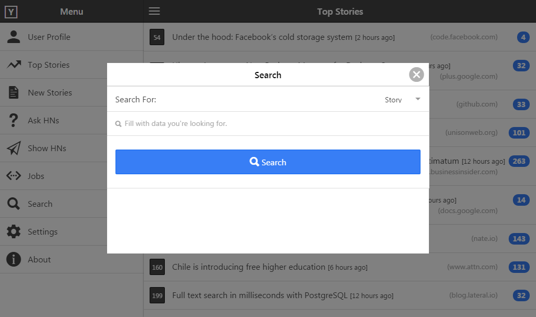
Task: Click the Settings gear icon
Action: pyautogui.click(x=14, y=231)
